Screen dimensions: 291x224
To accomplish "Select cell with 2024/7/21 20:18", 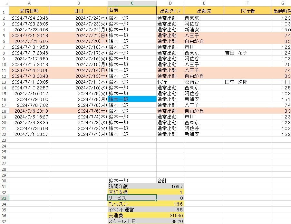I will coord(29,36).
